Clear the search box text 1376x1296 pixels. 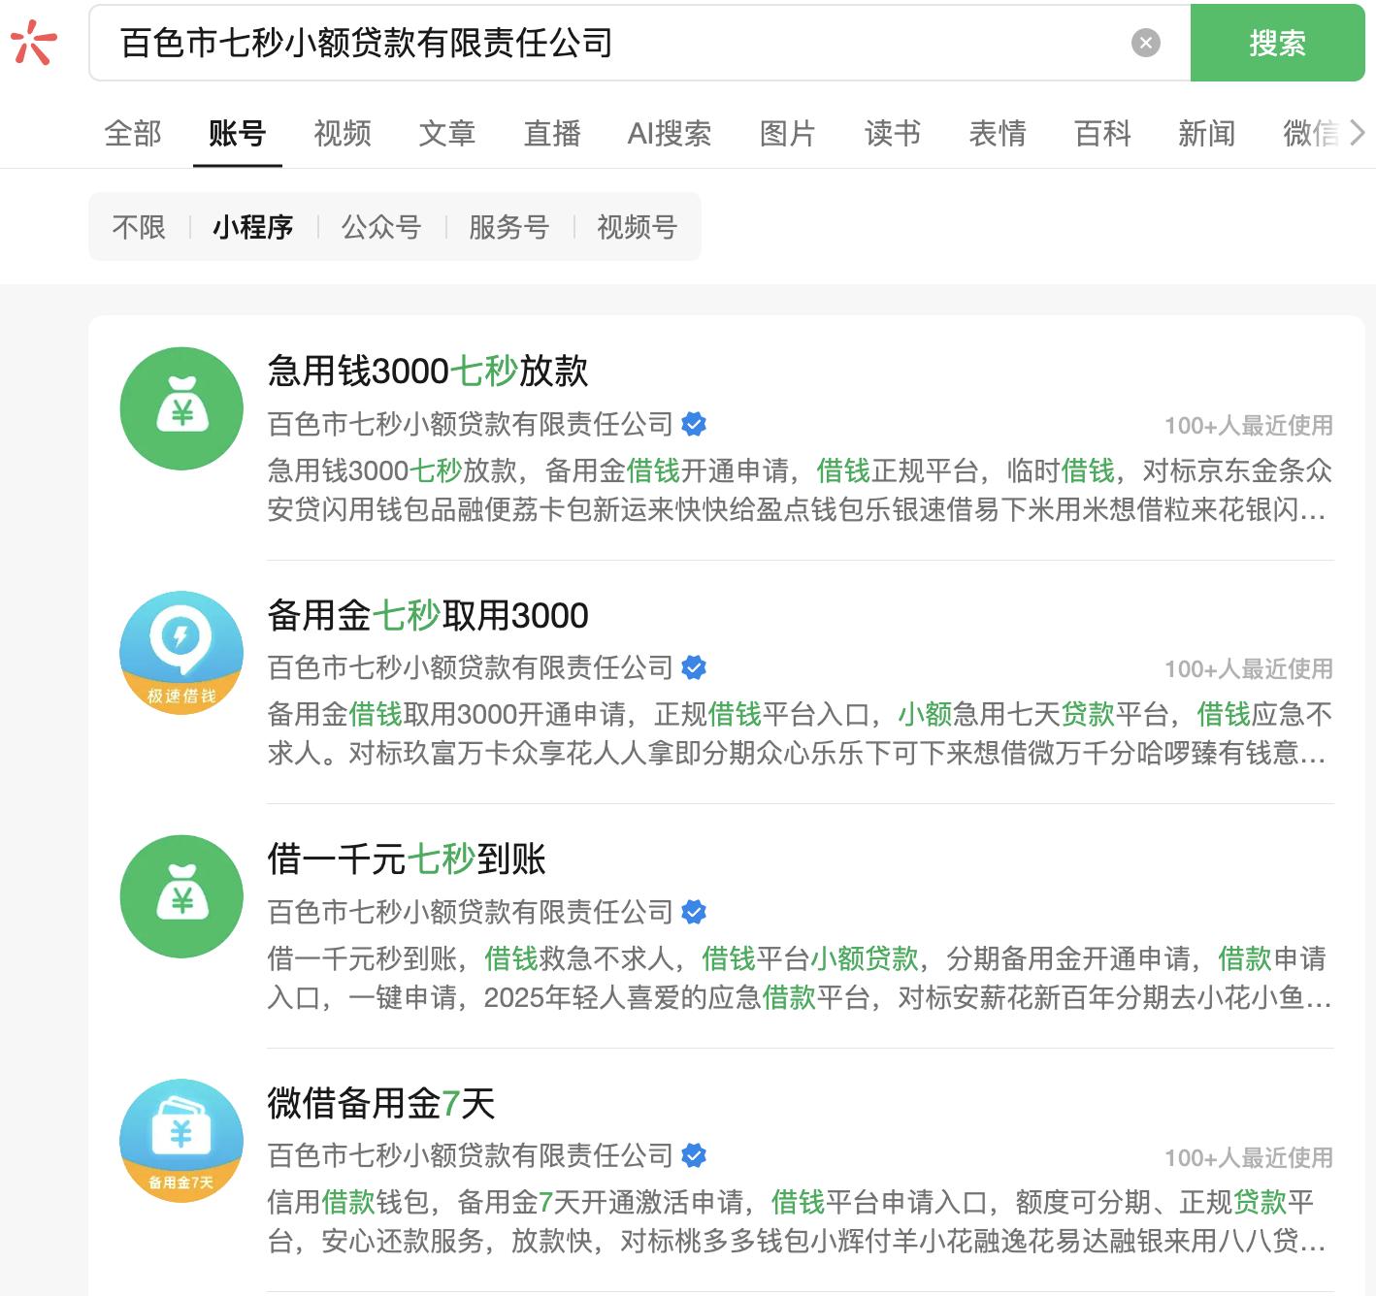point(1145,43)
